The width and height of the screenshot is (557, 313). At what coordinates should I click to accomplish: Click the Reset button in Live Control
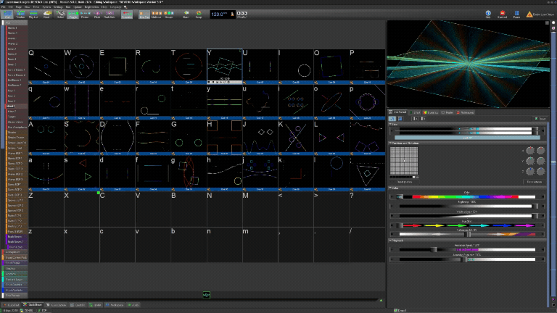[x=540, y=119]
